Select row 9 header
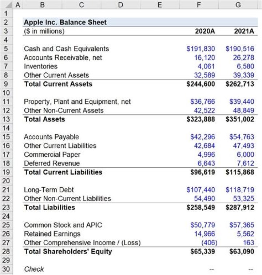Viewport: 262px width, 275px height. point(7,84)
